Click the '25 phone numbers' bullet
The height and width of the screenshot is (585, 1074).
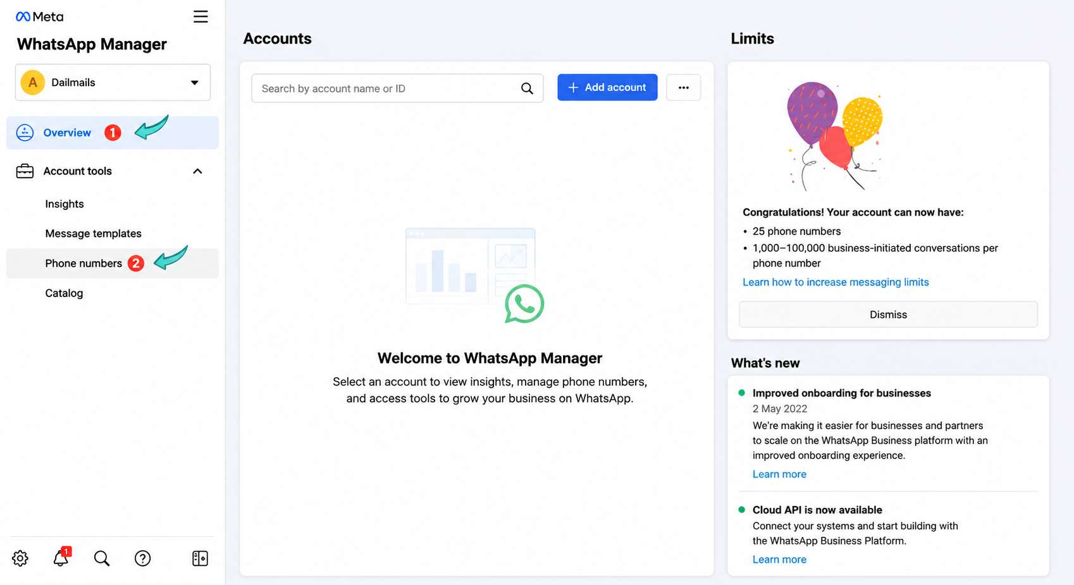tap(796, 231)
